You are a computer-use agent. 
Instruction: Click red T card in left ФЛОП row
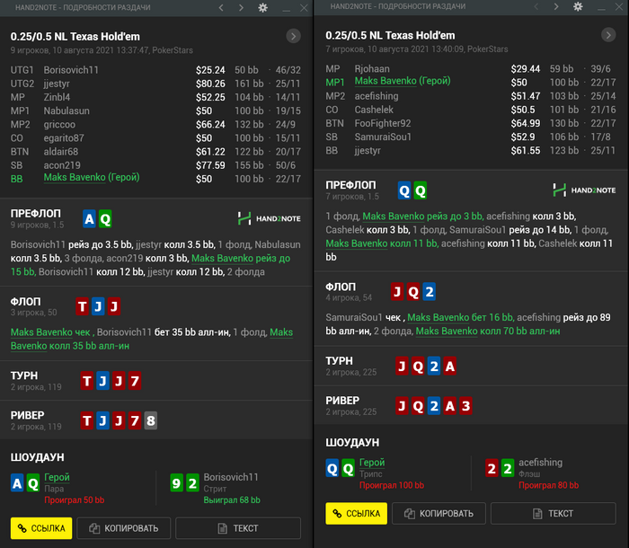[83, 306]
